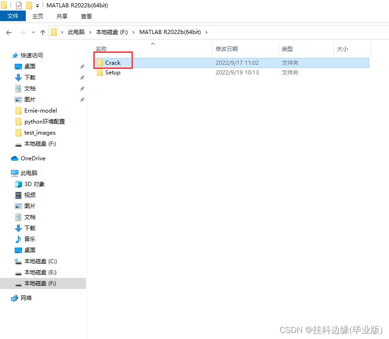
Task: Open recent locations dropdown arrow
Action: pos(33,33)
